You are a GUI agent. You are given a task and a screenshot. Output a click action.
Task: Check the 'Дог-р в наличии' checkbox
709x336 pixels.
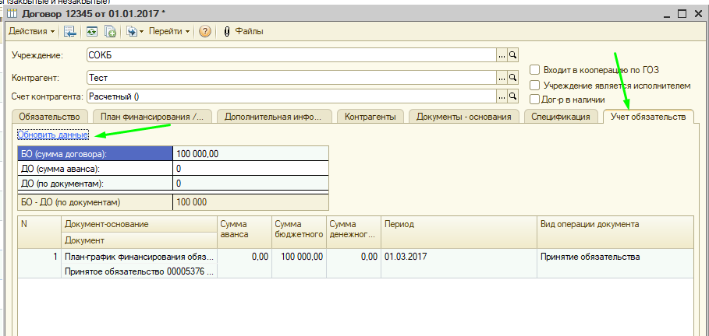click(534, 100)
